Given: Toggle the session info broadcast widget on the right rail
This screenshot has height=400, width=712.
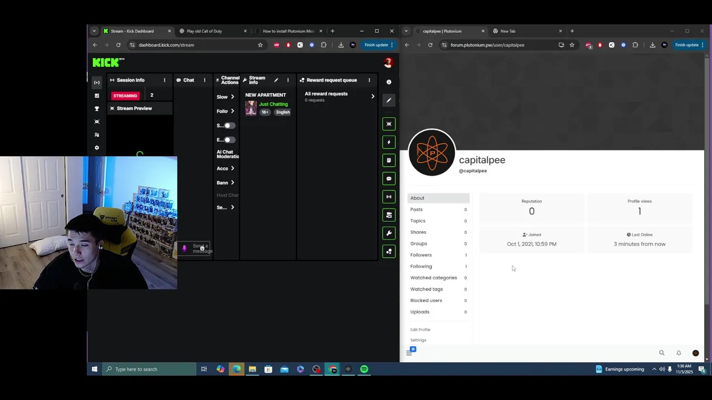Looking at the screenshot, I should 389,197.
